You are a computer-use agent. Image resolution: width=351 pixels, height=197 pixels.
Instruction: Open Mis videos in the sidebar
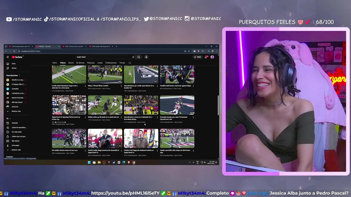click(15, 141)
